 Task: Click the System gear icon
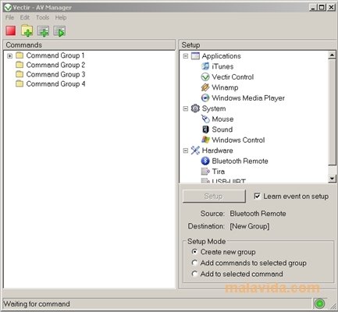tap(195, 108)
